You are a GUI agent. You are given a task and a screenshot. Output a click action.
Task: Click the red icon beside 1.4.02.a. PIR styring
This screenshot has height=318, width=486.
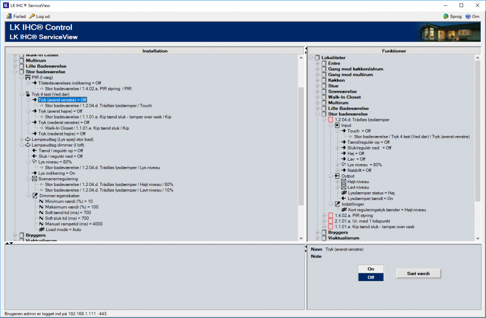[330, 216]
